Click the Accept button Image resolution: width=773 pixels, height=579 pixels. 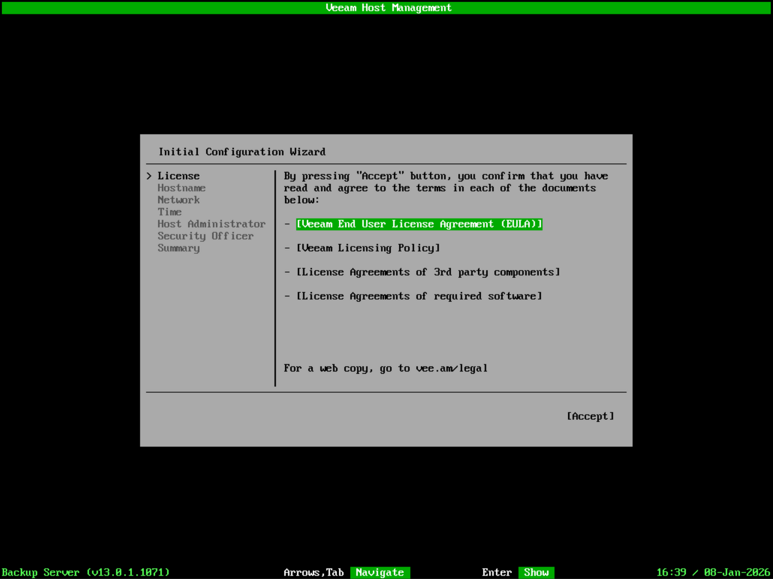[x=590, y=417]
